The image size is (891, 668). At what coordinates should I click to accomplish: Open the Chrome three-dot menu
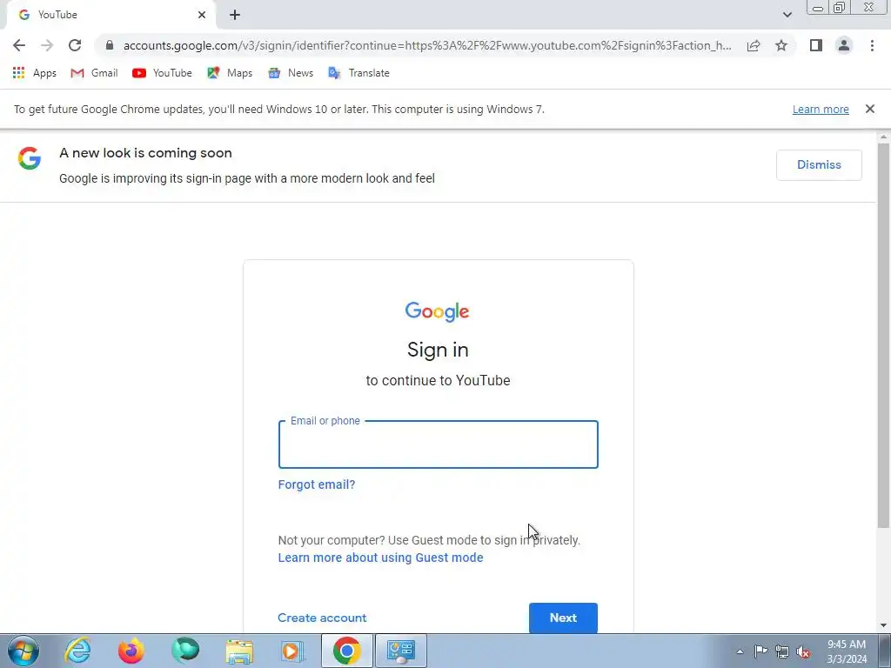pos(872,45)
